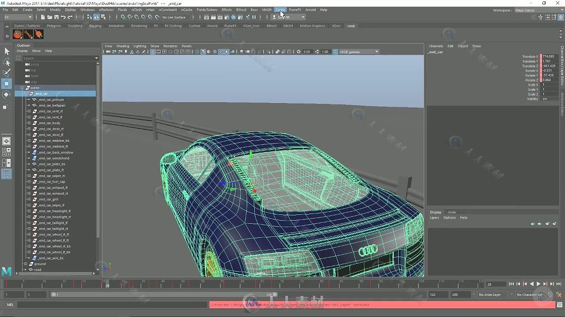Toggle auto keyframe button

point(550,295)
